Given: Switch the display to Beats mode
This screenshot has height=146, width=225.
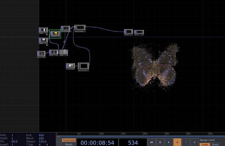Looking at the screenshot, I should pos(69,144).
